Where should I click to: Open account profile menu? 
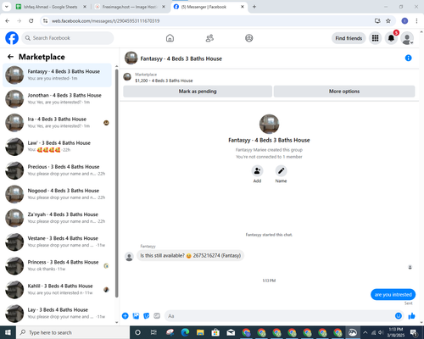point(407,38)
